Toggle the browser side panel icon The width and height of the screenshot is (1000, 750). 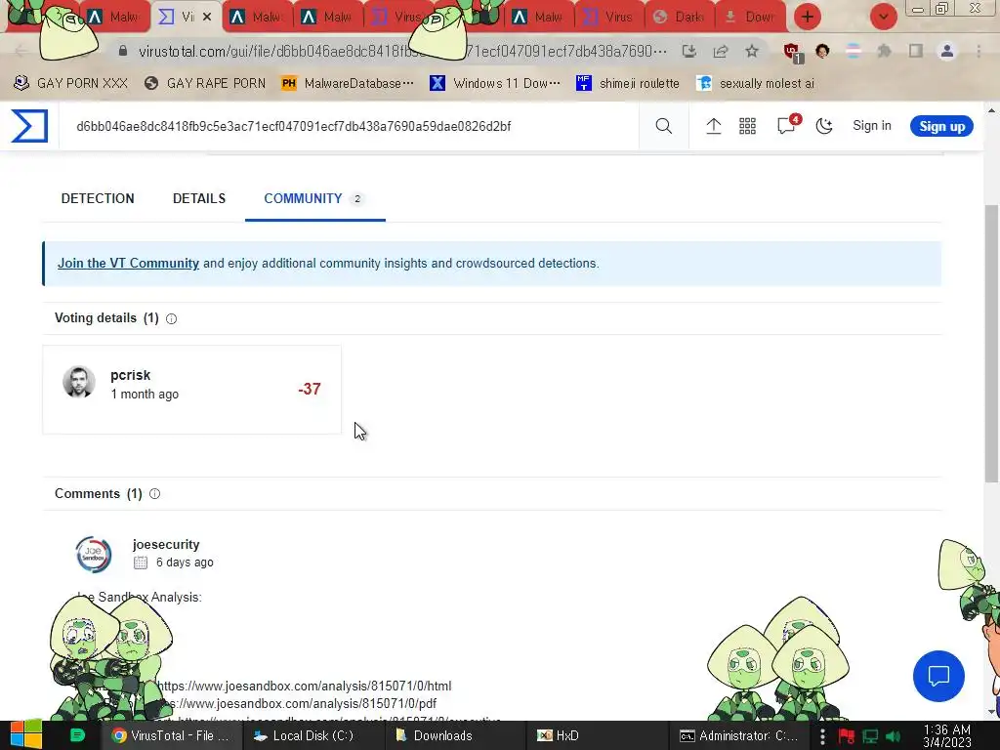pyautogui.click(x=916, y=51)
